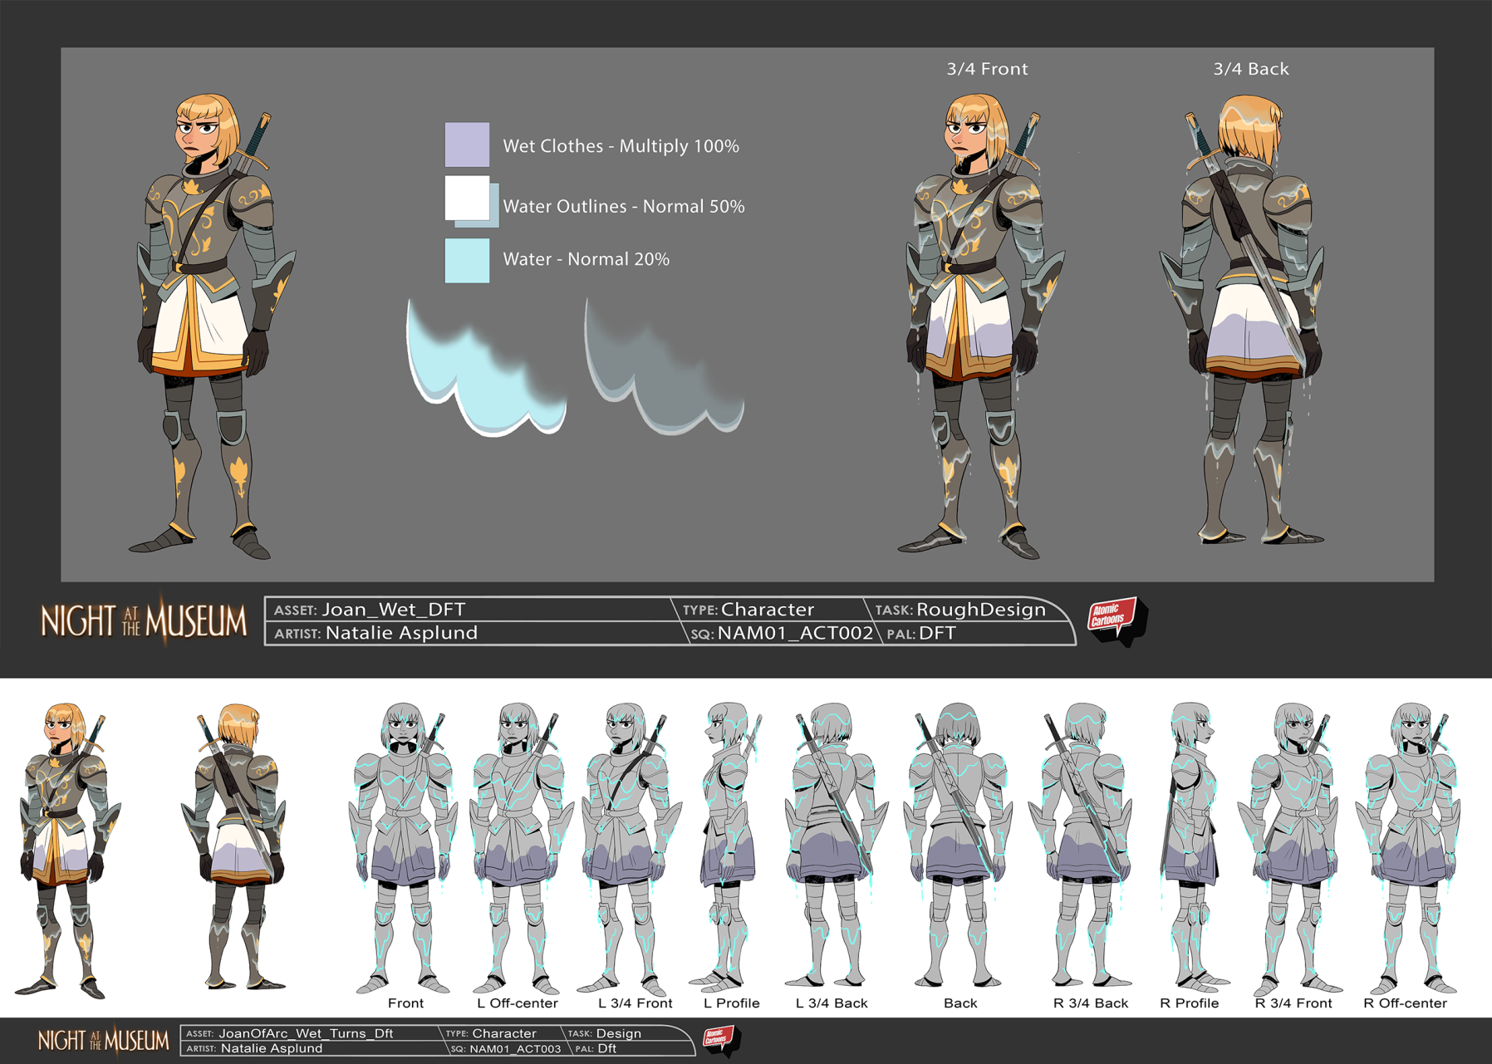Select the grey R Off-center figure
Viewport: 1492px width, 1064px height.
[1408, 848]
